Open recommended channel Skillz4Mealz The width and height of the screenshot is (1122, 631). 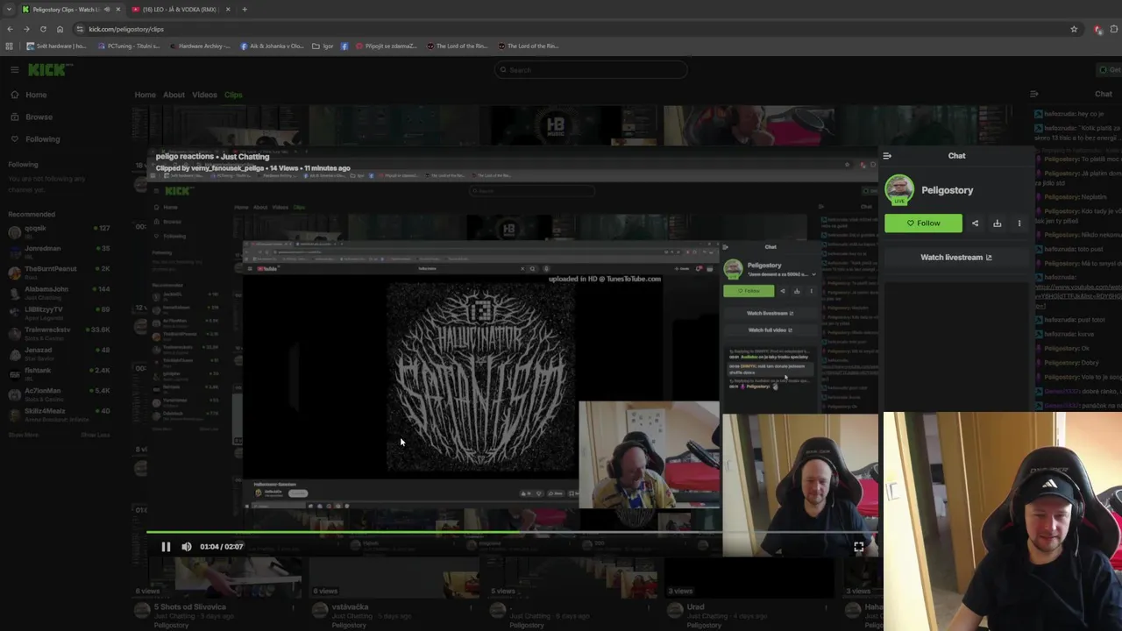click(60, 414)
